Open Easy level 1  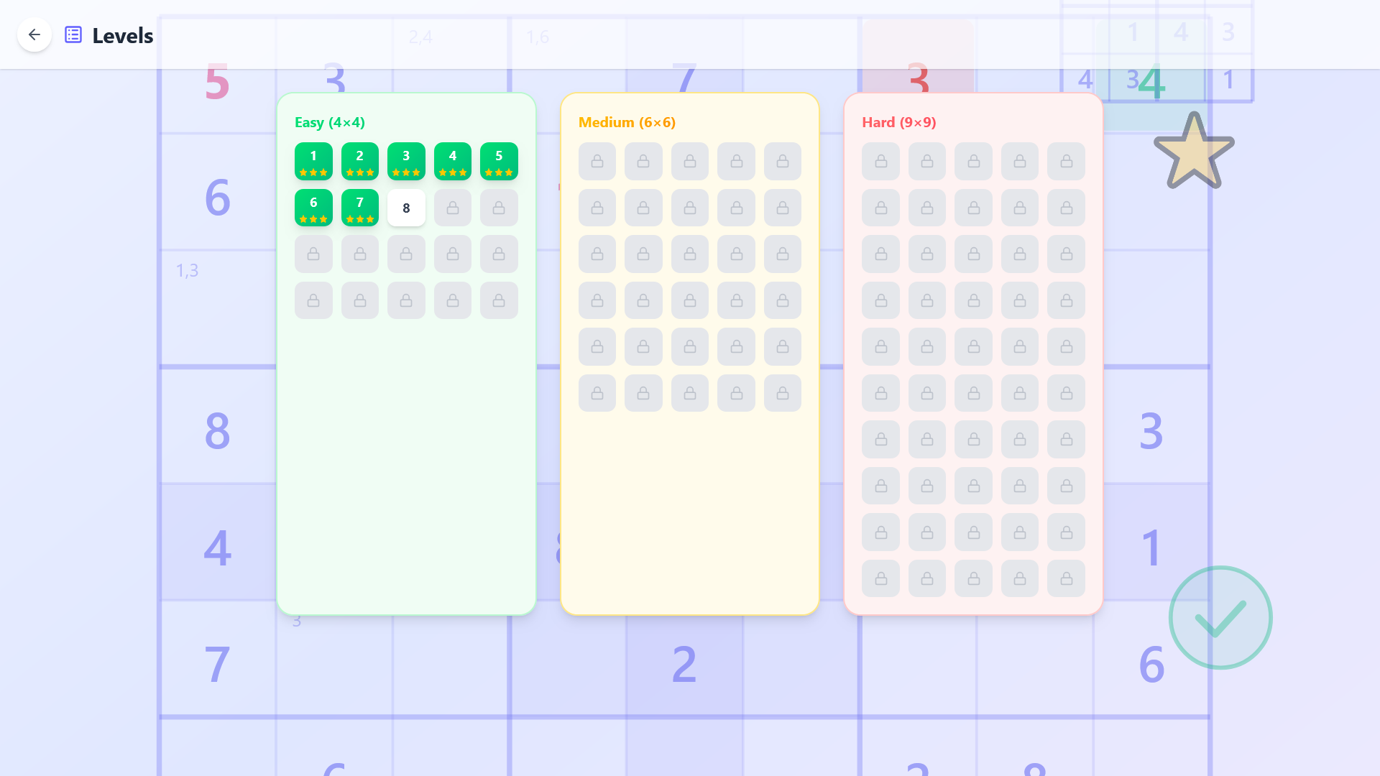click(313, 161)
